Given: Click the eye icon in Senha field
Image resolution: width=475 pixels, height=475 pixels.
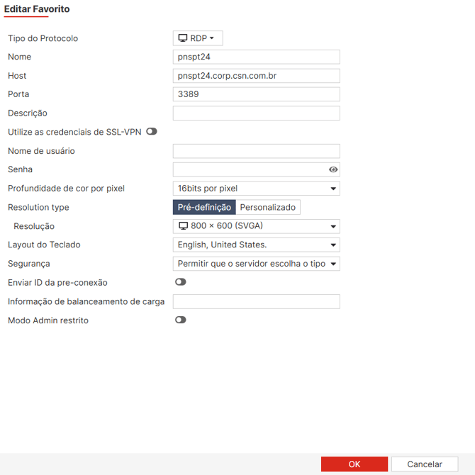Looking at the screenshot, I should point(333,169).
